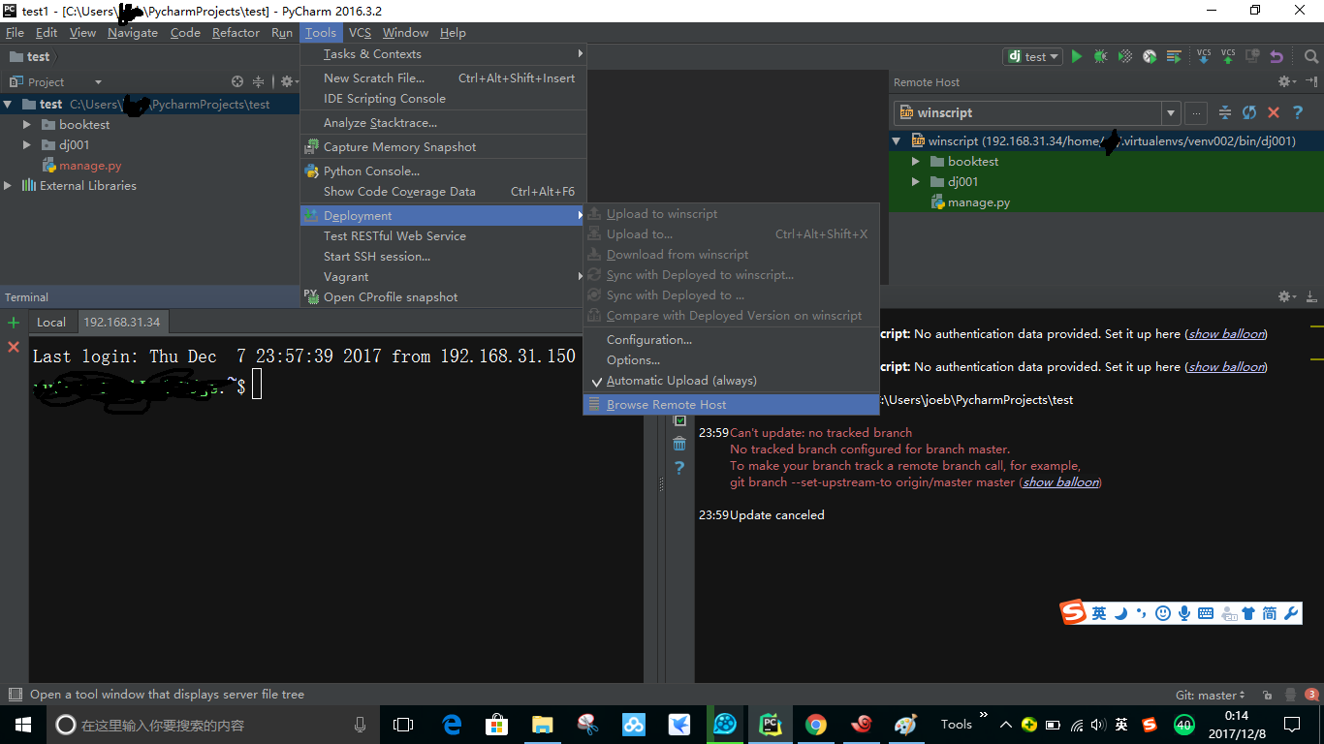Collapse all in Remote Host panel
The image size is (1324, 744).
tap(1225, 112)
